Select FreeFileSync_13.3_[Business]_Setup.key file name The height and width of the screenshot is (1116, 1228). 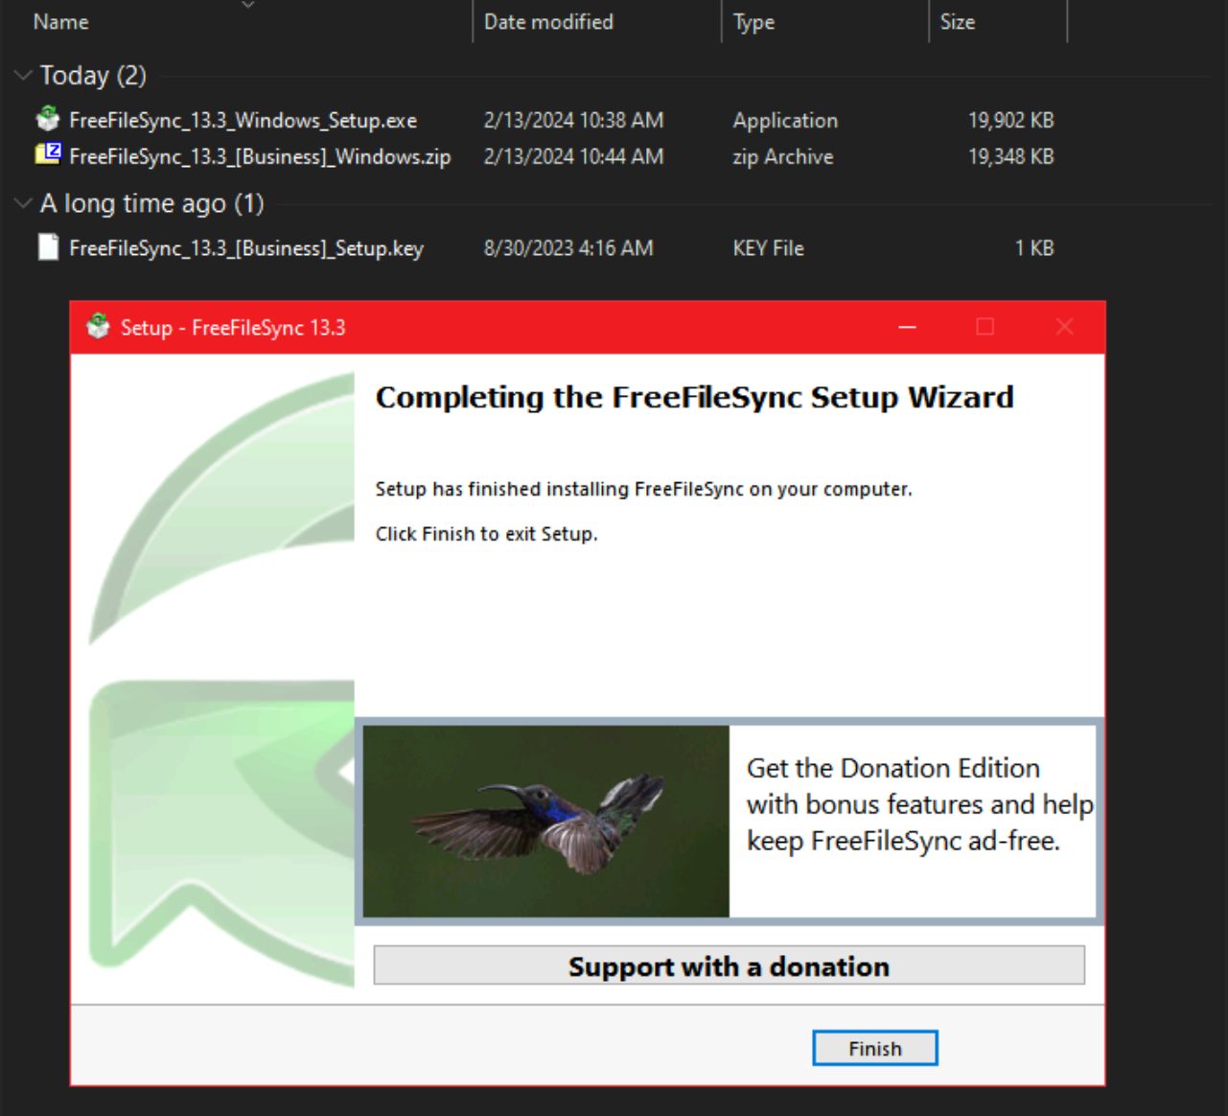click(x=246, y=248)
